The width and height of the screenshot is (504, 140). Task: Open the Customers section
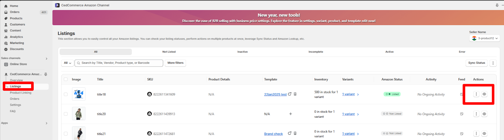pyautogui.click(x=17, y=24)
